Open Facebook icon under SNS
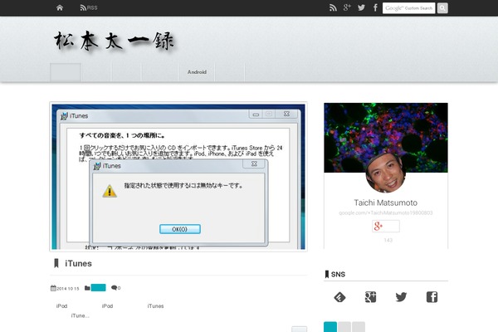The width and height of the screenshot is (498, 332). [432, 297]
